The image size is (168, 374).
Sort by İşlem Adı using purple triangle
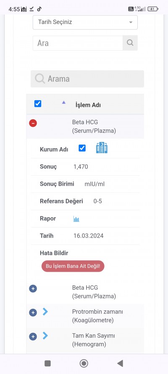click(63, 102)
